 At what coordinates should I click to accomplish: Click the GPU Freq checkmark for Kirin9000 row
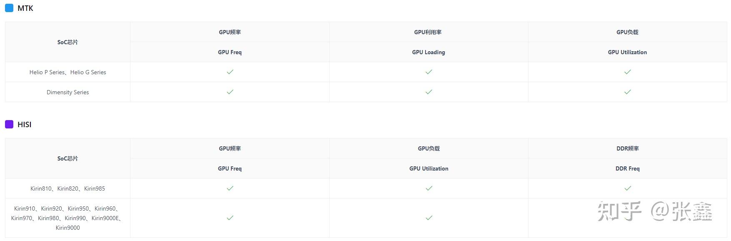pos(230,218)
